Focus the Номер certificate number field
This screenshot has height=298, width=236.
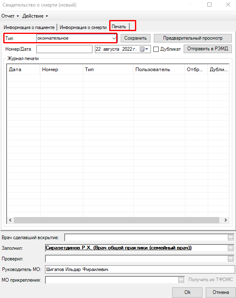64,49
